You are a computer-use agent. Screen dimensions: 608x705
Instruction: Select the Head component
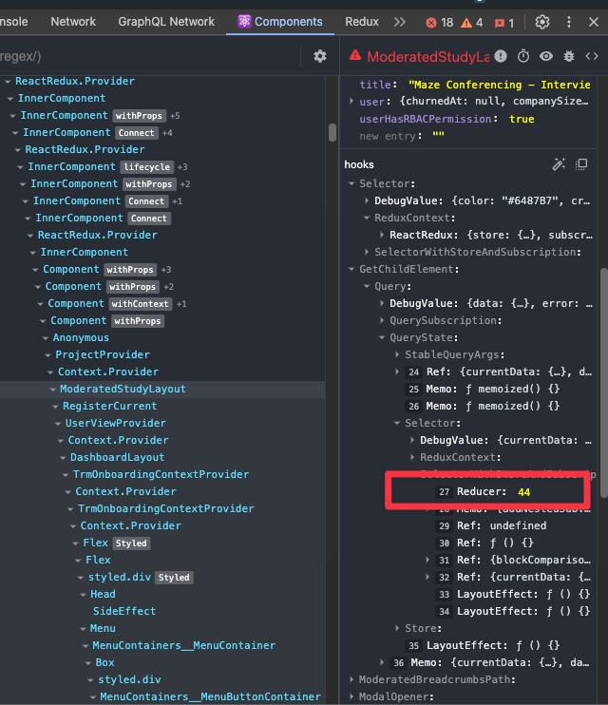click(103, 594)
